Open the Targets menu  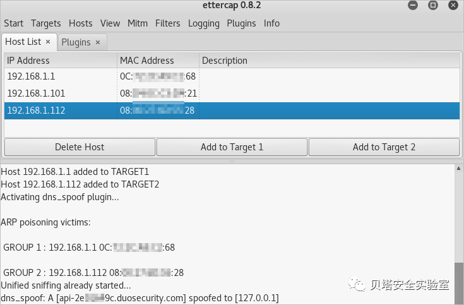pyautogui.click(x=46, y=23)
